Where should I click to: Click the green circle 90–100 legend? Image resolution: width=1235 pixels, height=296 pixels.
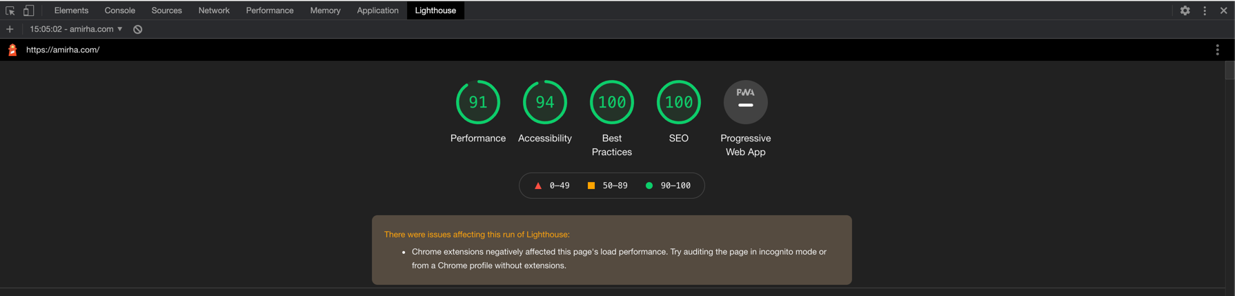tap(668, 186)
